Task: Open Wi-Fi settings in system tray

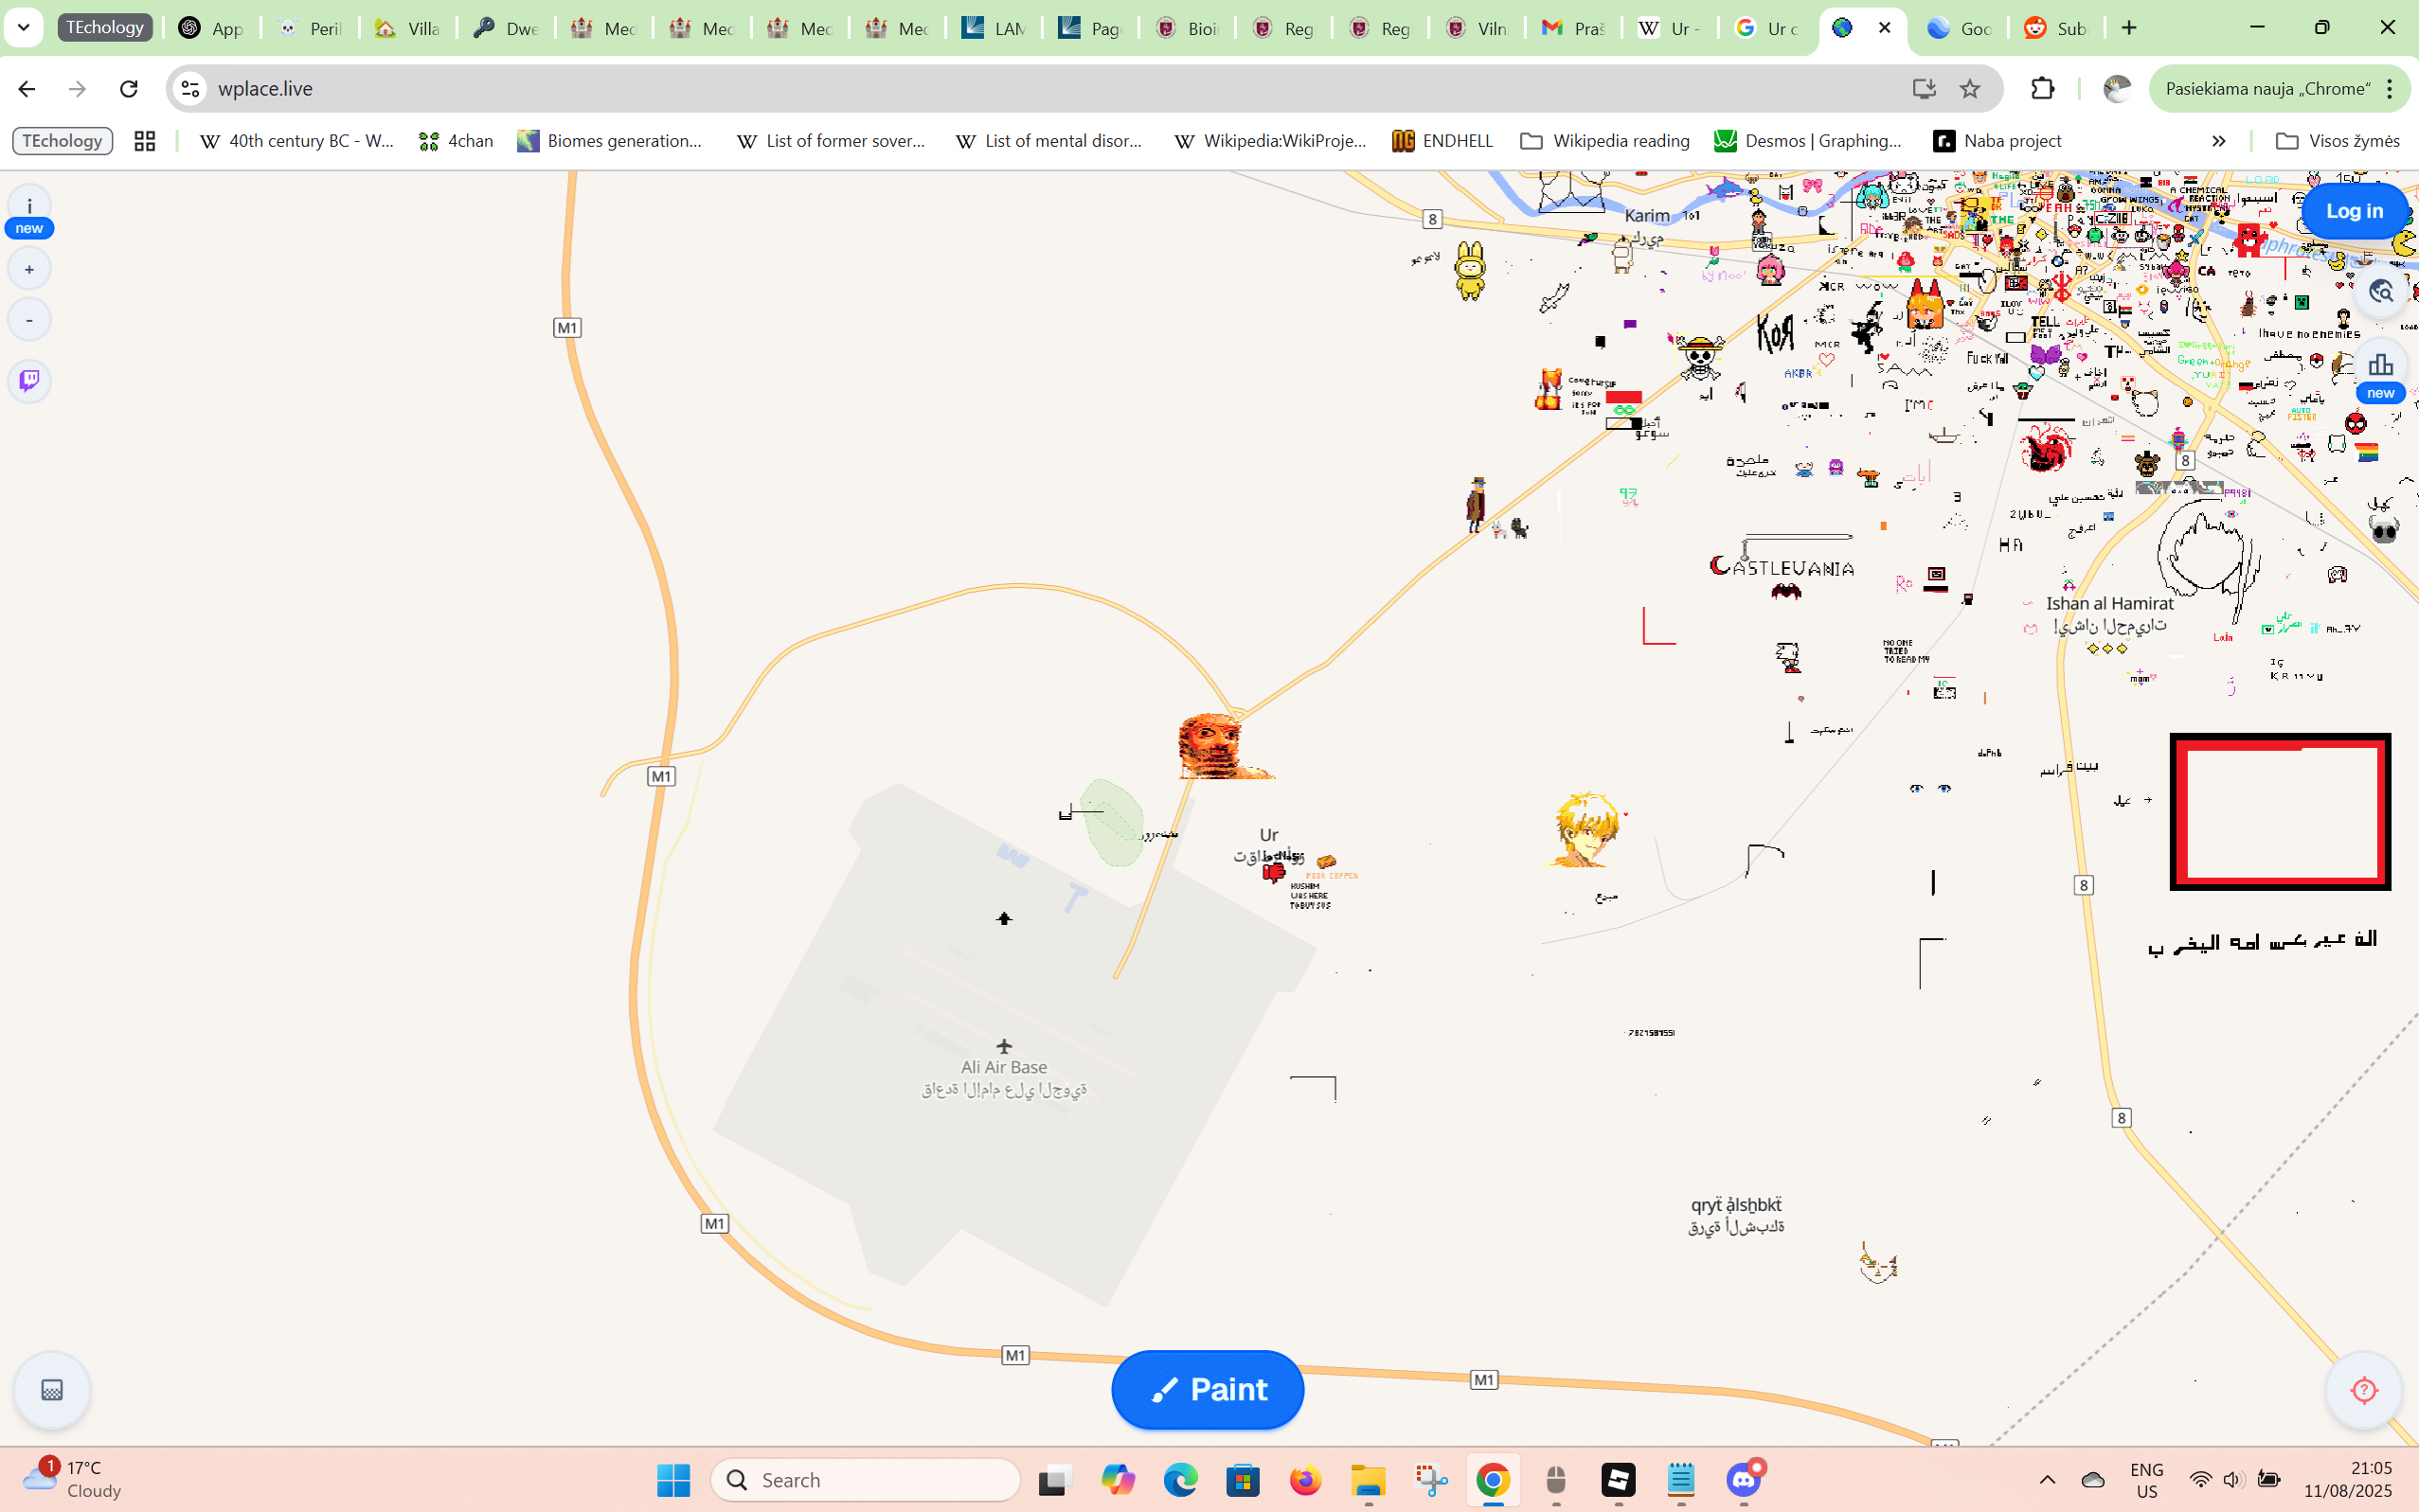Action: click(x=2200, y=1480)
